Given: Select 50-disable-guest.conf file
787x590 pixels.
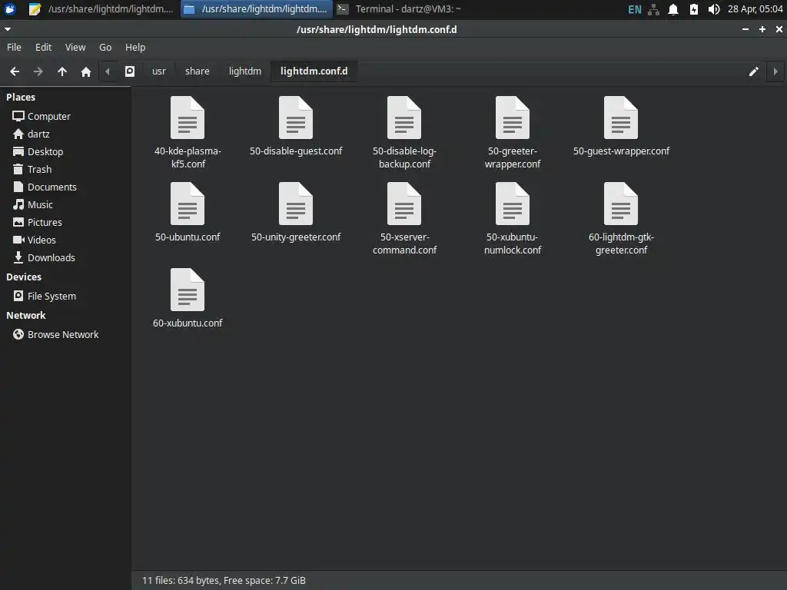Looking at the screenshot, I should pyautogui.click(x=296, y=127).
